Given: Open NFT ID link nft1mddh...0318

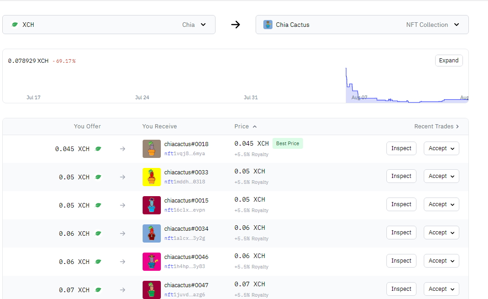Looking at the screenshot, I should click(185, 182).
